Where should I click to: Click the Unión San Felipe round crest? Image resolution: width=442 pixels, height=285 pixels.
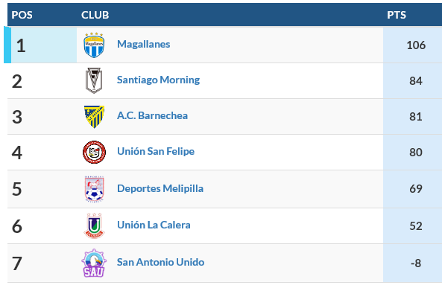tap(94, 153)
